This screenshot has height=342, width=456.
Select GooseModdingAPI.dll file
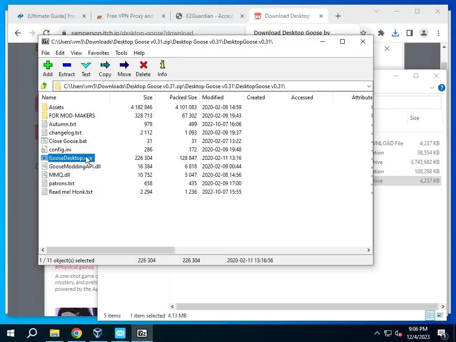coord(75,167)
